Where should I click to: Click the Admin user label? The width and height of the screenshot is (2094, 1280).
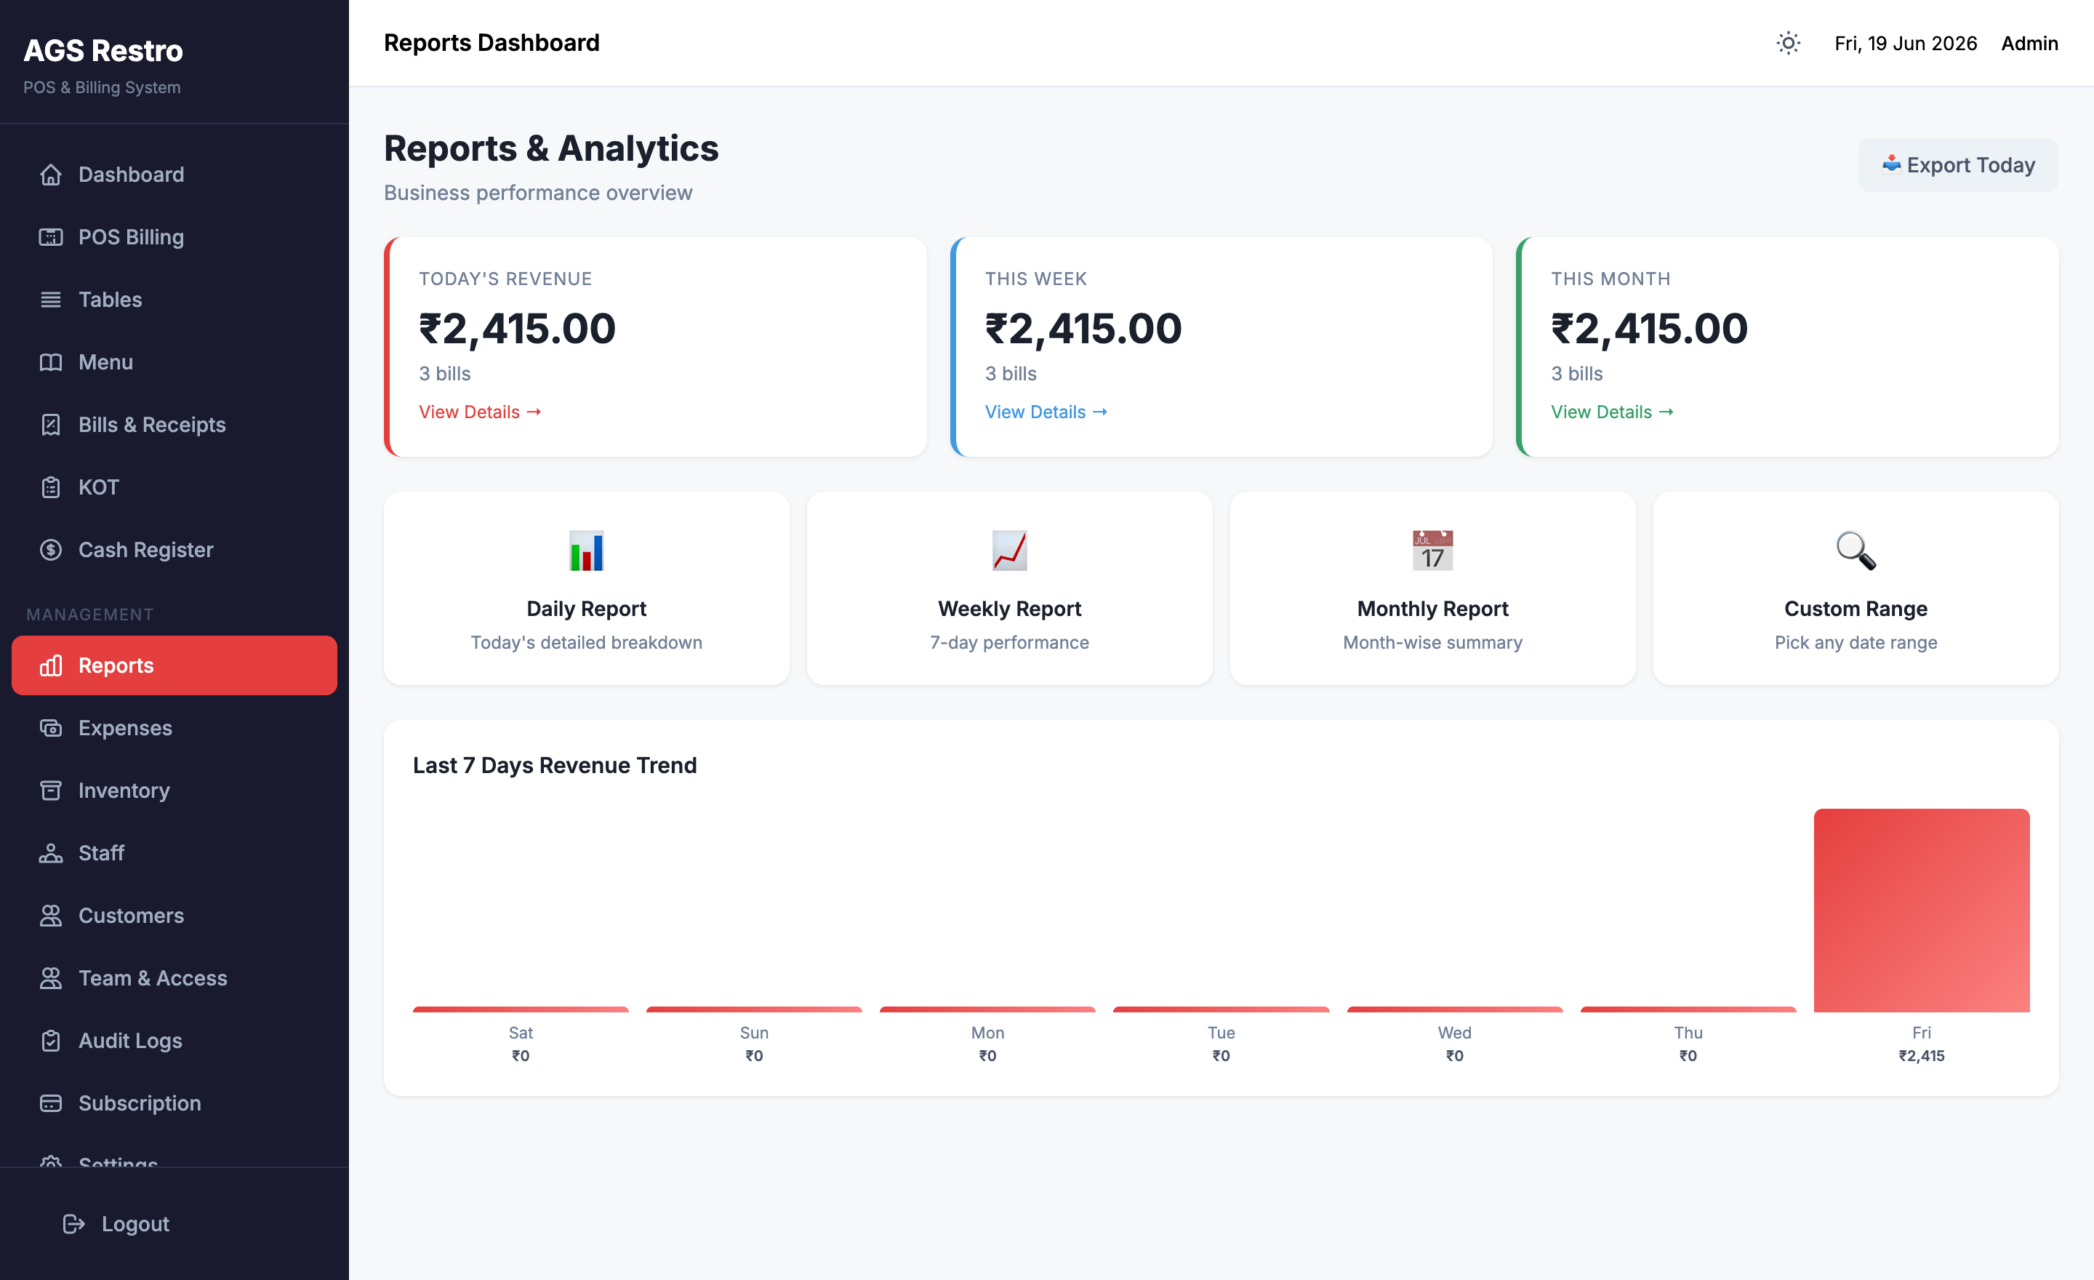click(x=2029, y=42)
